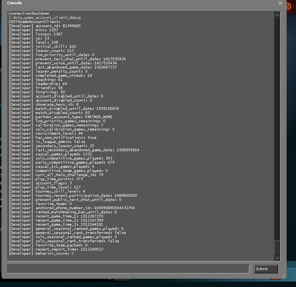The image size is (296, 287).
Task: Click 'calibration_games_remaining: 7' line
Action: 56,125
